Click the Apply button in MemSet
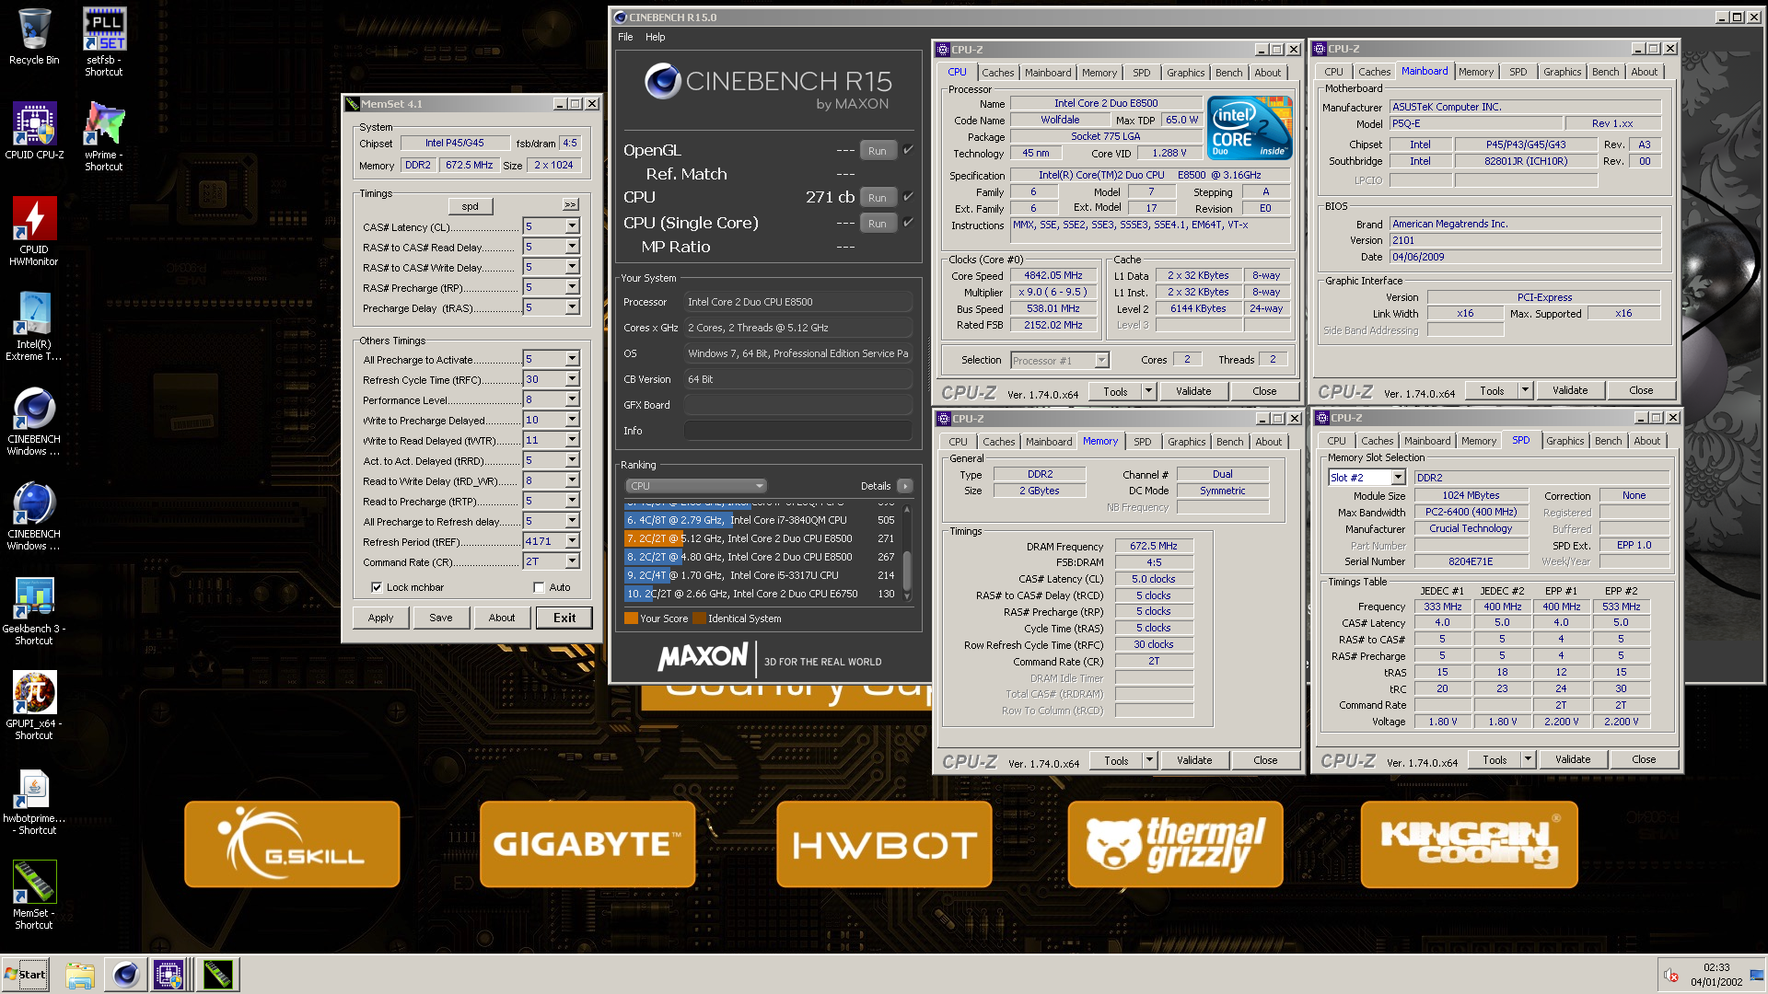Image resolution: width=1768 pixels, height=994 pixels. point(380,618)
